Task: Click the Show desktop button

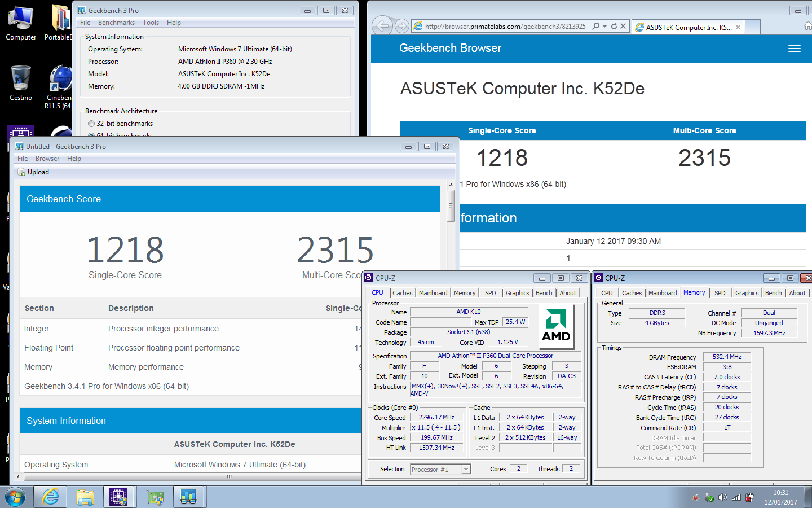Action: point(808,497)
